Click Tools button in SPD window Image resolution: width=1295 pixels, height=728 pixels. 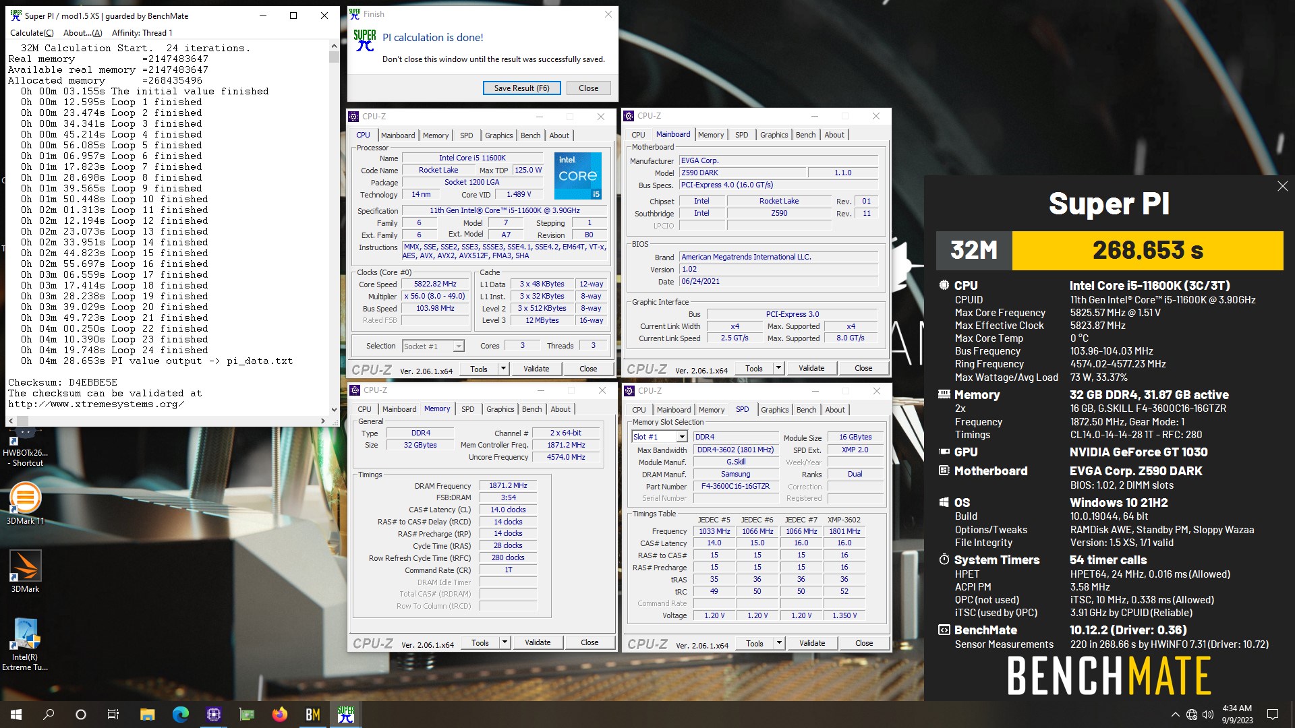pyautogui.click(x=755, y=643)
